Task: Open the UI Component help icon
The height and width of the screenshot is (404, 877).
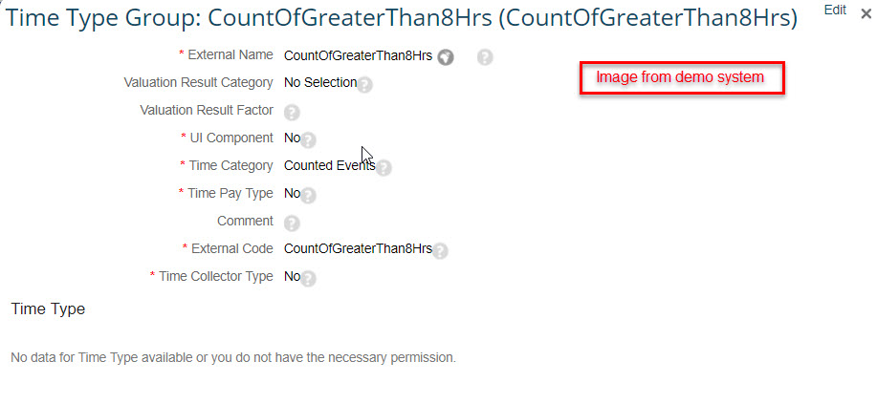Action: point(308,140)
